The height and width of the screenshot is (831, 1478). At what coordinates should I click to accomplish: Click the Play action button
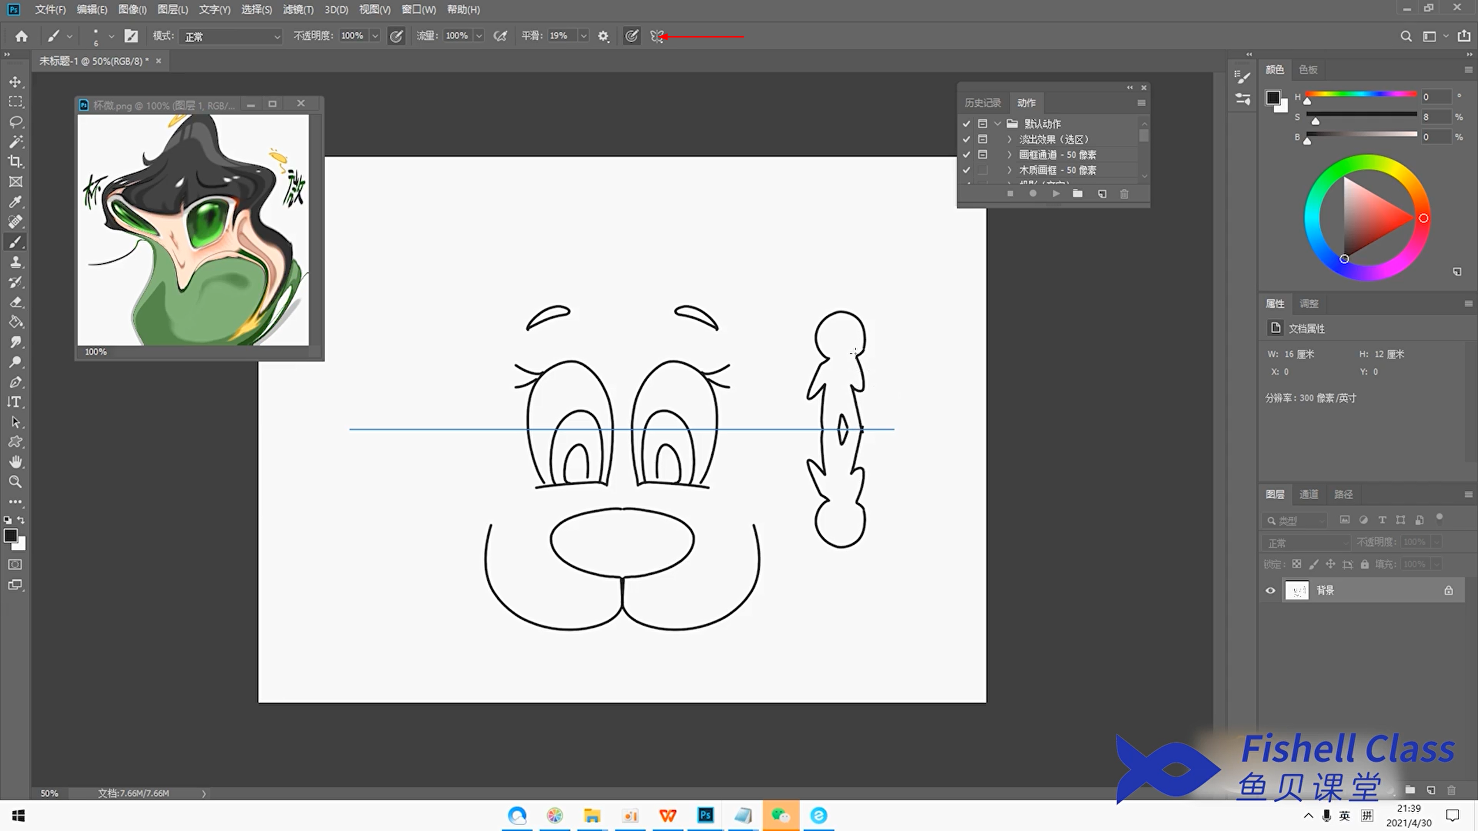point(1055,194)
